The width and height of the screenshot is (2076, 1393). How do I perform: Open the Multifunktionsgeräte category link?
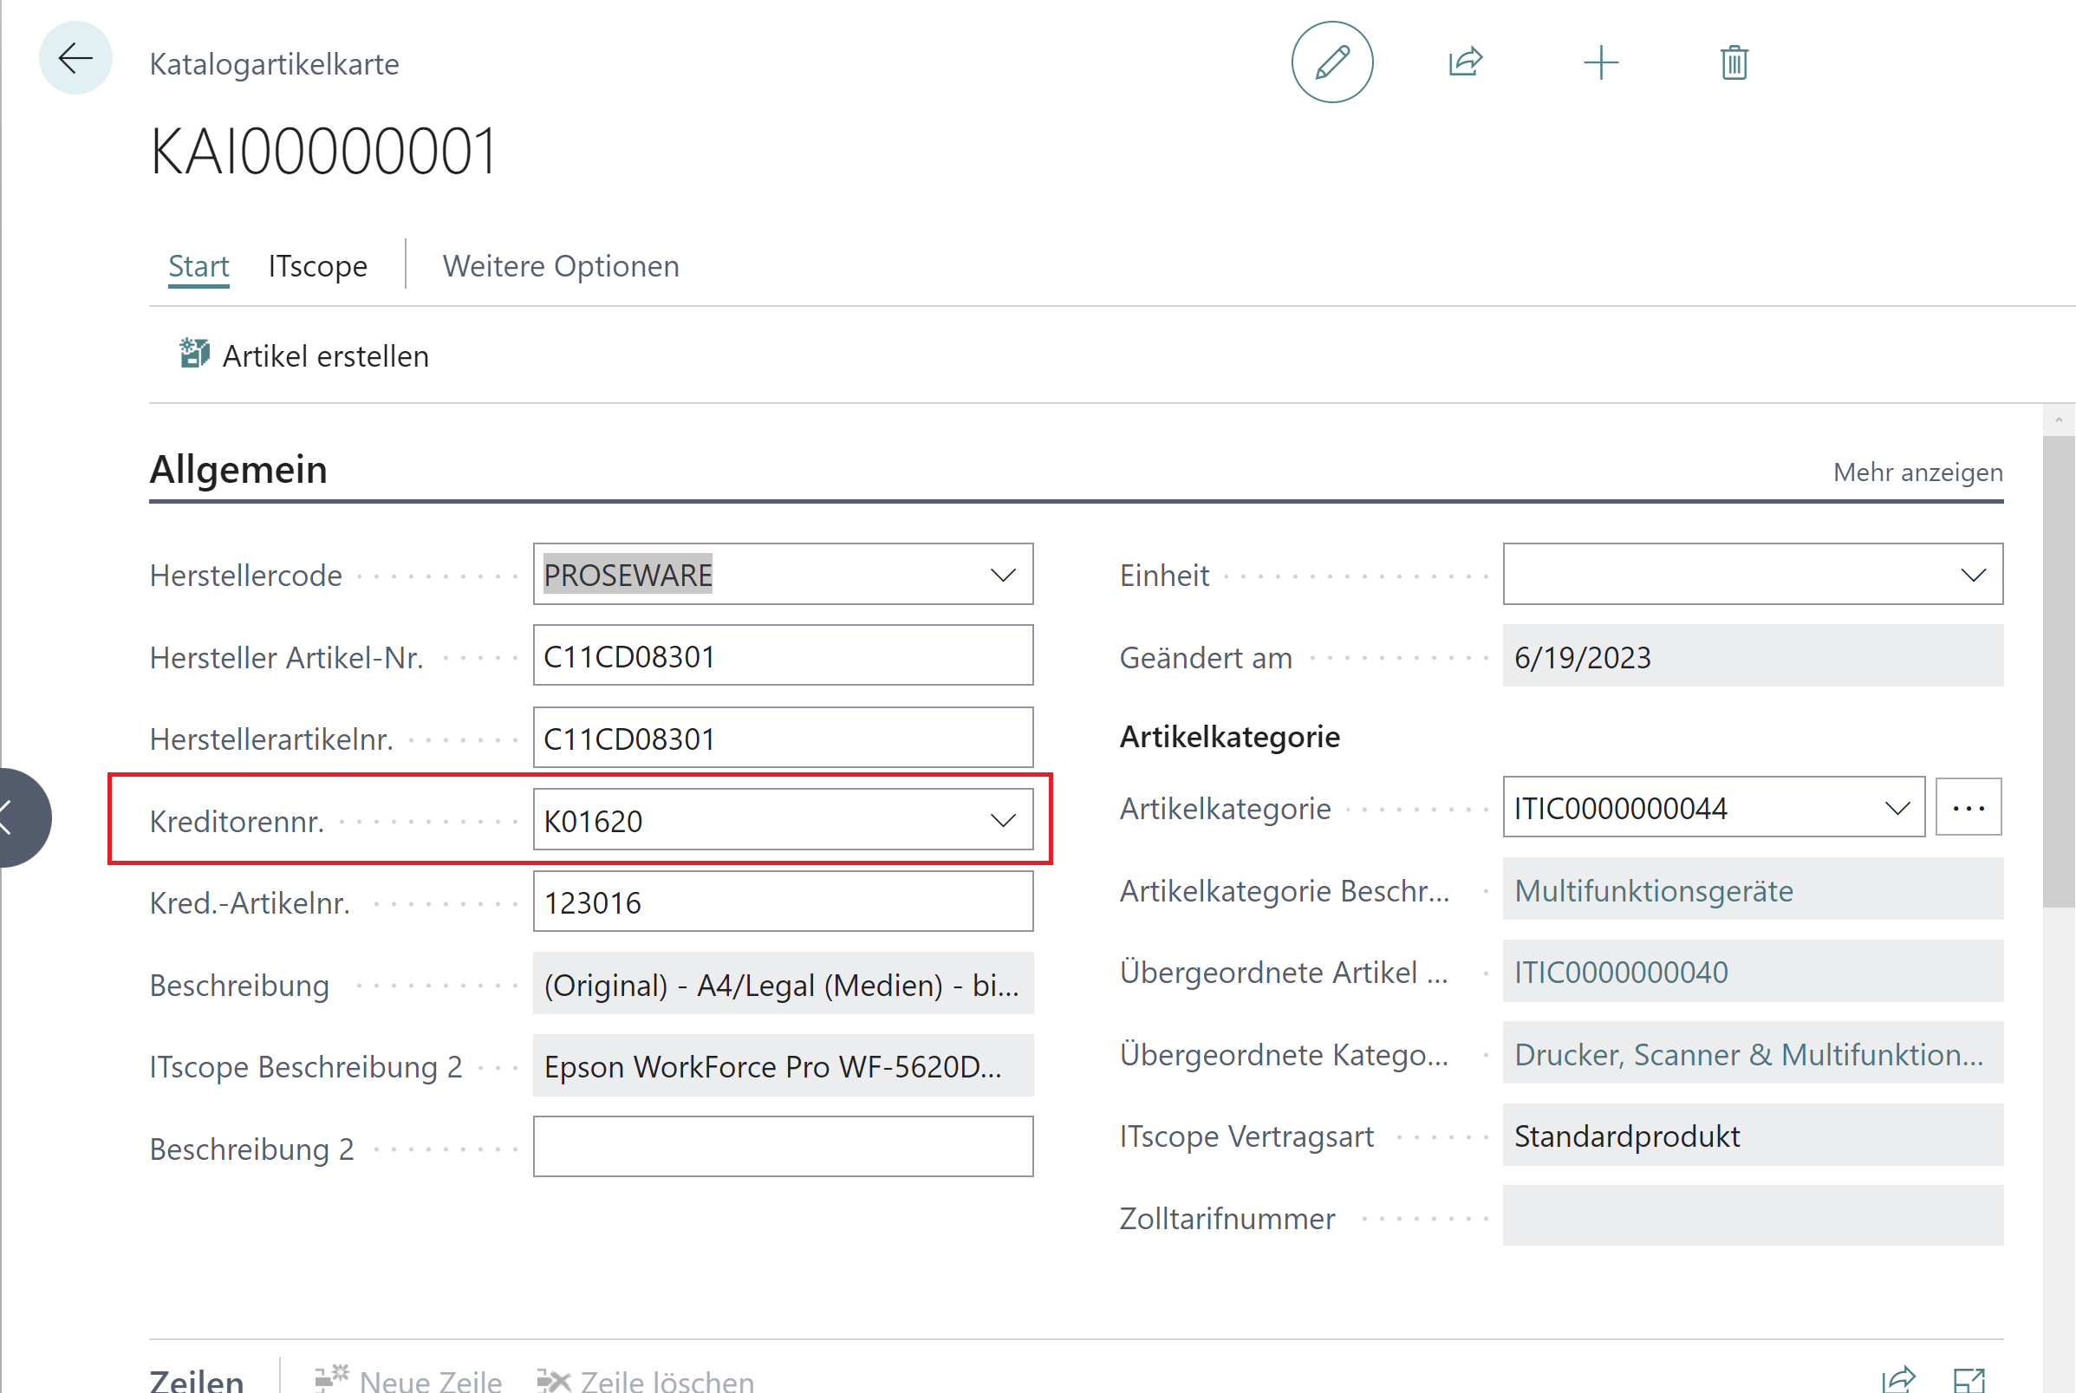[1652, 890]
